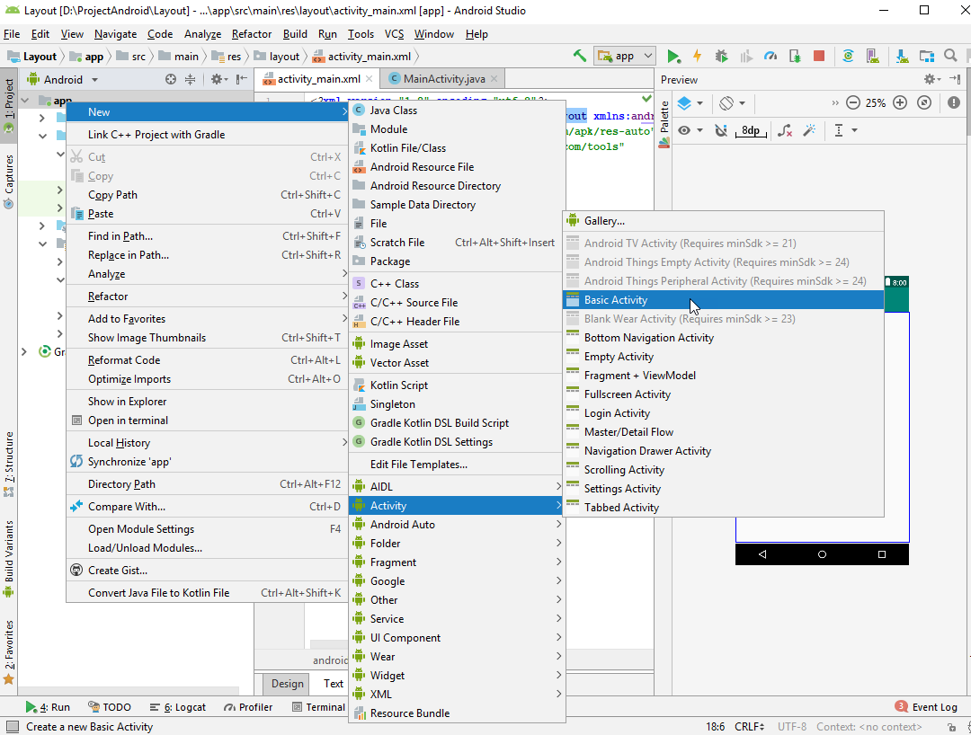Click the UTF-8 encoding indicator
Viewport: 971px width, 735px height.
tap(792, 726)
